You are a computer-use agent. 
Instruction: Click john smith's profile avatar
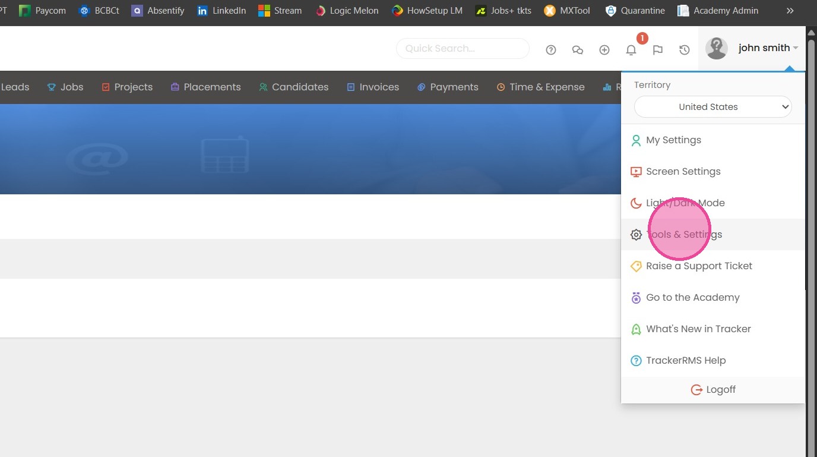(717, 48)
